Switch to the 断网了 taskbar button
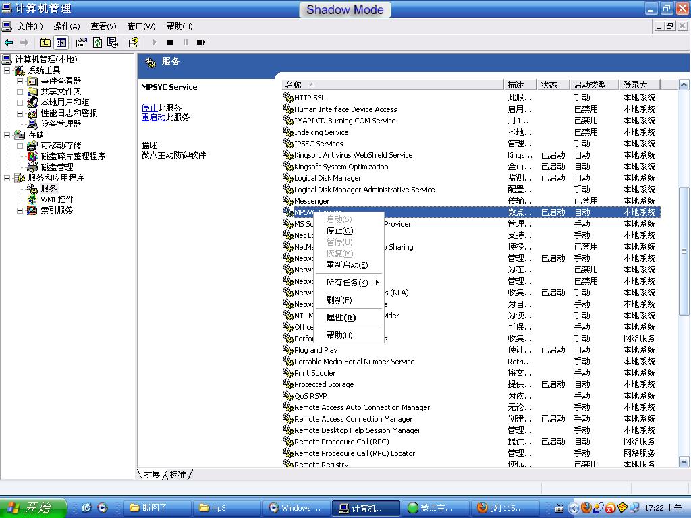The height and width of the screenshot is (518, 691). [x=157, y=508]
